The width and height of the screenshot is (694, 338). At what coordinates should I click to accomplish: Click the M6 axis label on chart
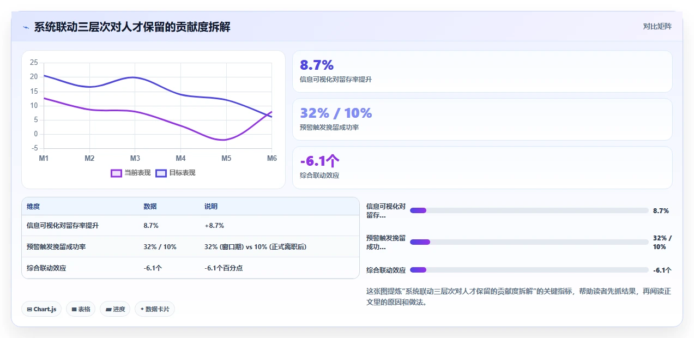271,158
